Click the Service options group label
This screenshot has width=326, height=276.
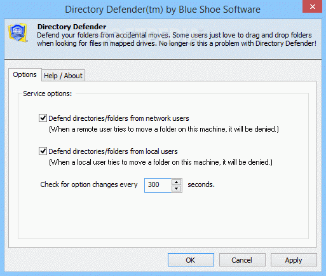[48, 93]
